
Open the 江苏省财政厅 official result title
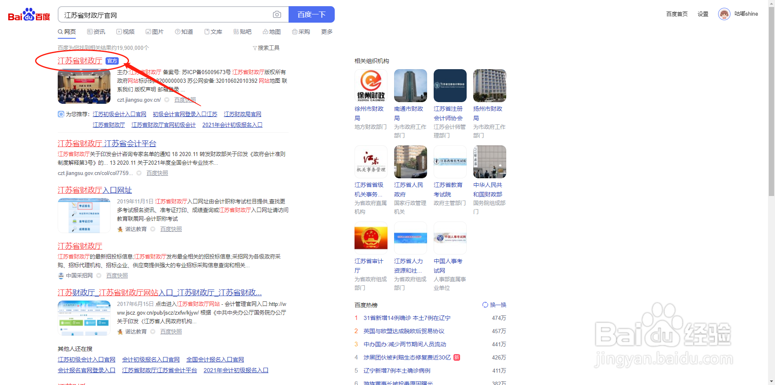coord(80,61)
